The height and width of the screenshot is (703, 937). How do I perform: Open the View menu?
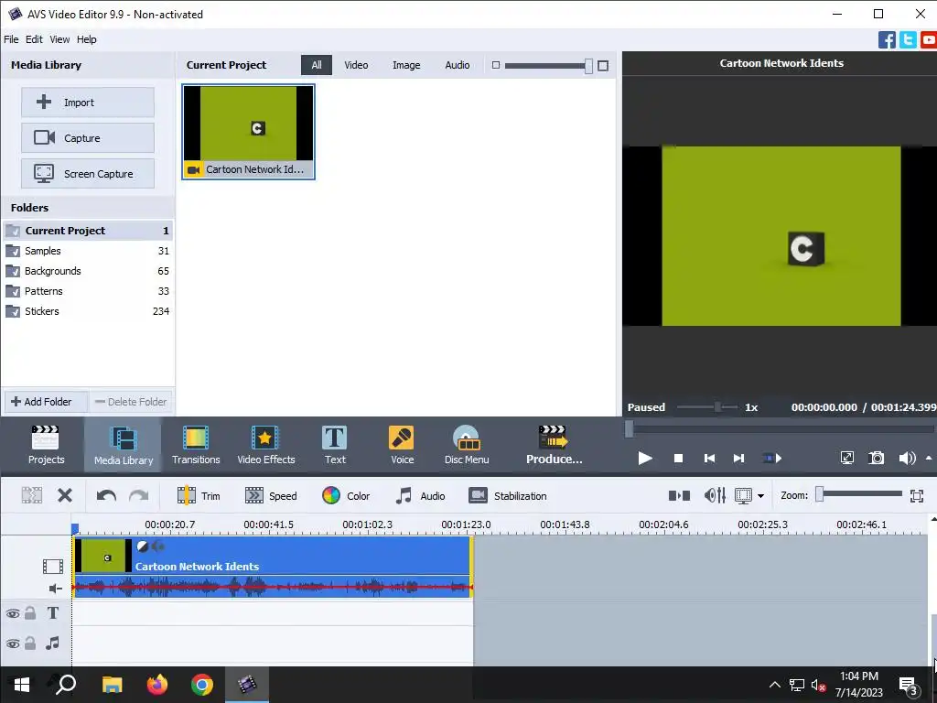(x=59, y=39)
